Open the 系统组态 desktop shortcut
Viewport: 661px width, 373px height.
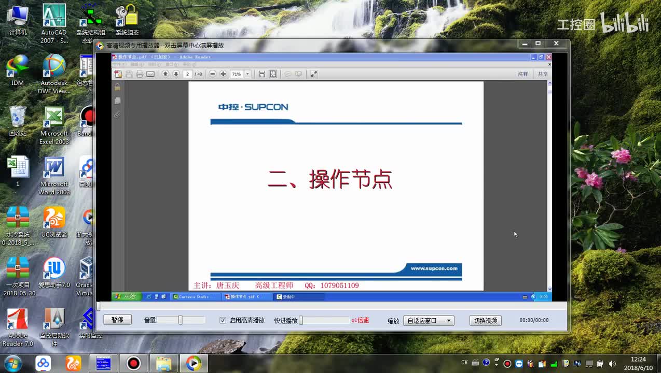(127, 20)
